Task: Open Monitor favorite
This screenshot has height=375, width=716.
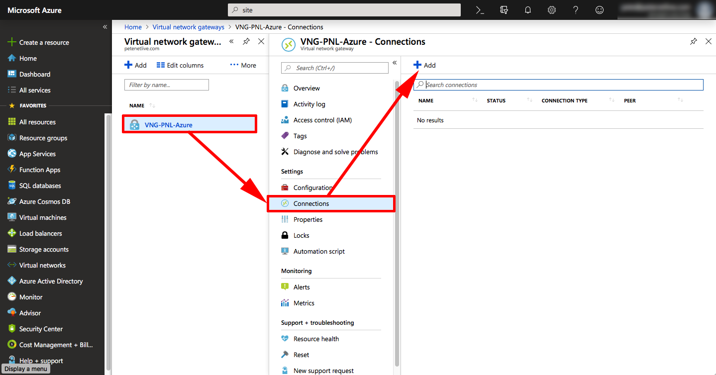Action: click(25, 297)
